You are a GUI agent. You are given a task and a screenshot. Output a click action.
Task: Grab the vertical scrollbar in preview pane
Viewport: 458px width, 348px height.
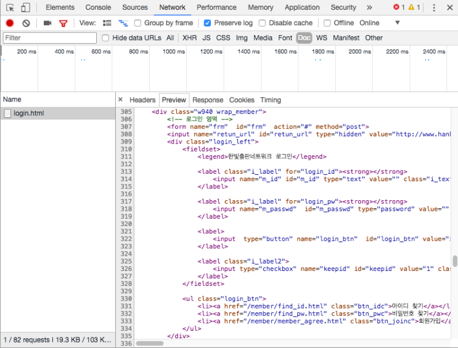[x=455, y=261]
